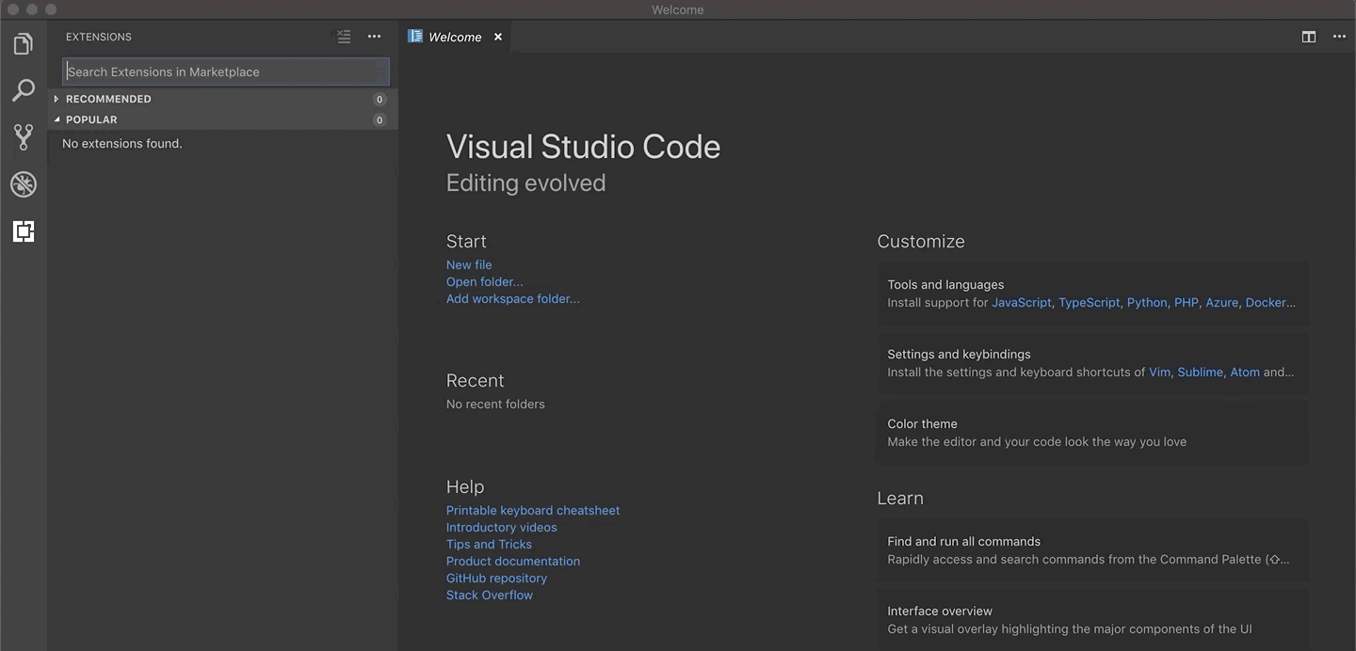
Task: Click the New file link
Action: [x=469, y=265]
